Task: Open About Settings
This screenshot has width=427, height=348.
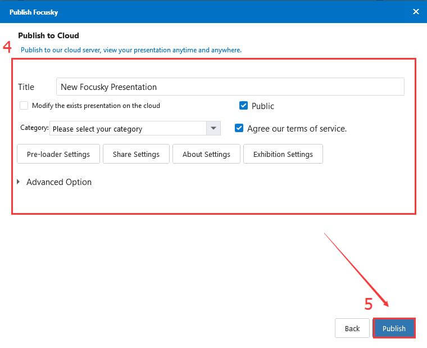Action: point(206,154)
